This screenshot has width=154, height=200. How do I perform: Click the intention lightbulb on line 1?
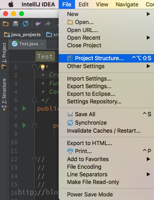tap(43, 67)
